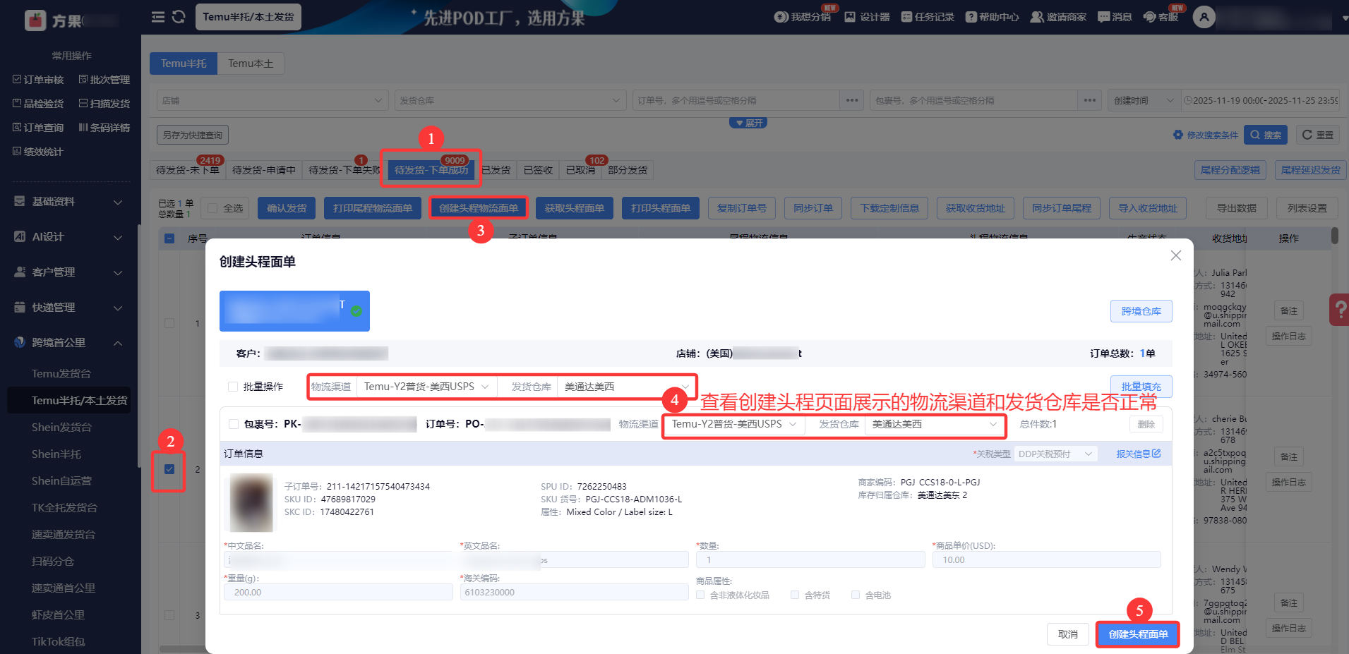Click the 搜索 search button
Screen dimensions: 1349x654
1266,135
